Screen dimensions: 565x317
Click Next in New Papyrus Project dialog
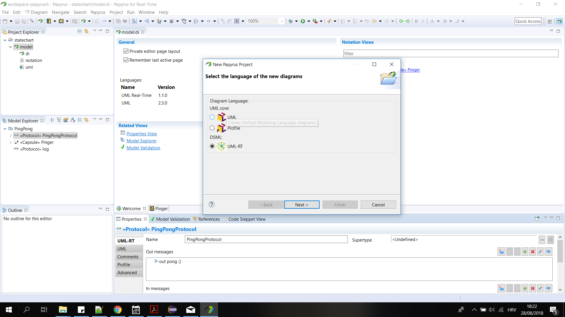[302, 205]
